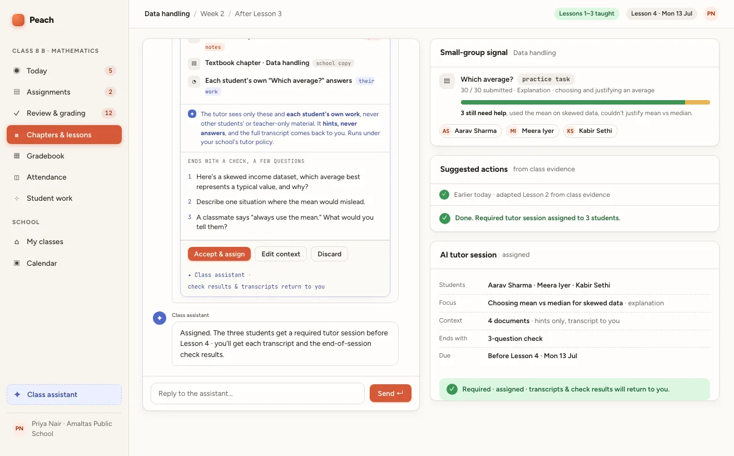The image size is (734, 456).
Task: Click the 'practice task' tag
Action: pyautogui.click(x=547, y=80)
